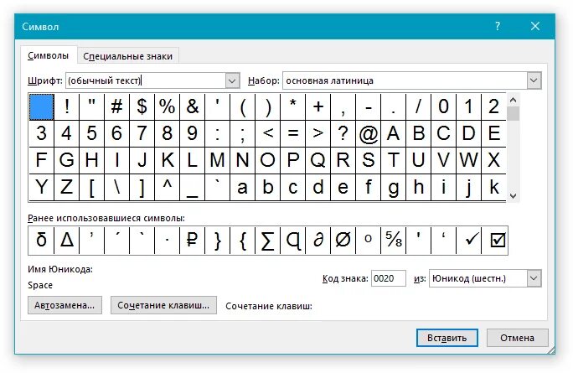573x373 pixels.
Task: Choose the backslash \ symbol
Action: pos(117,187)
